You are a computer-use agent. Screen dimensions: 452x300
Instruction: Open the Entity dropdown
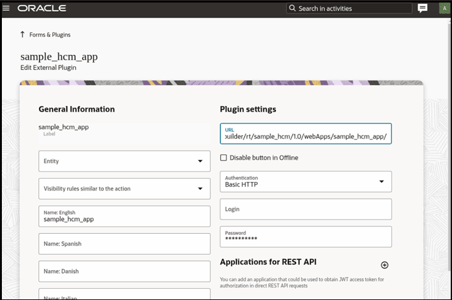(x=125, y=161)
